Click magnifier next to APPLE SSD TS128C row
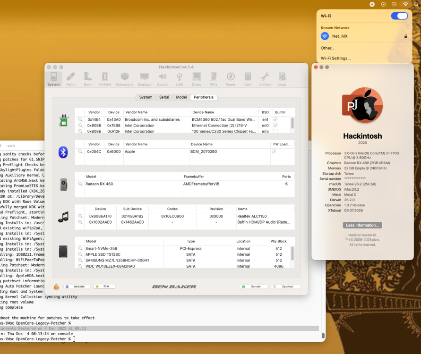The width and height of the screenshot is (421, 354). coord(80,254)
